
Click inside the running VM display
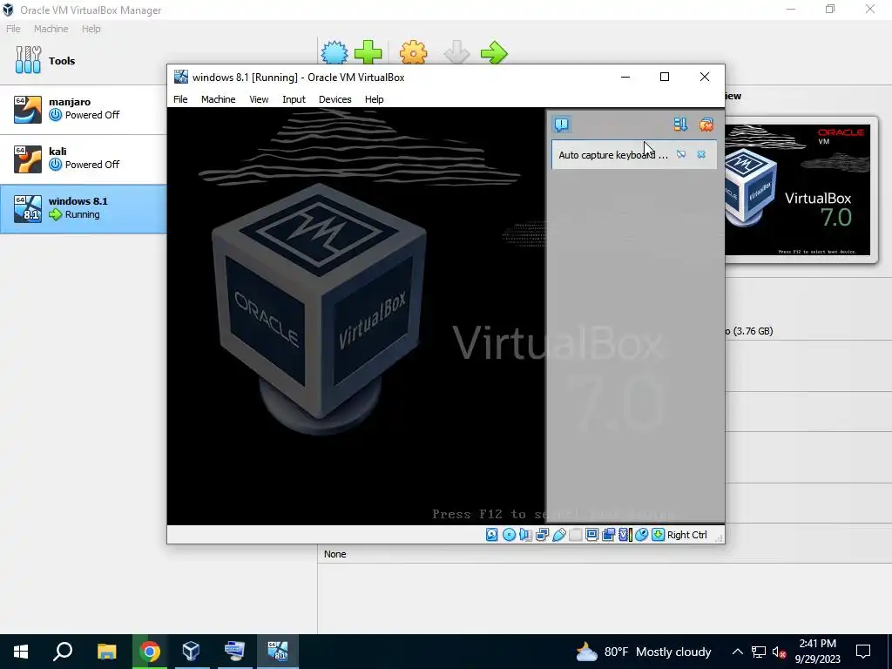coord(356,315)
